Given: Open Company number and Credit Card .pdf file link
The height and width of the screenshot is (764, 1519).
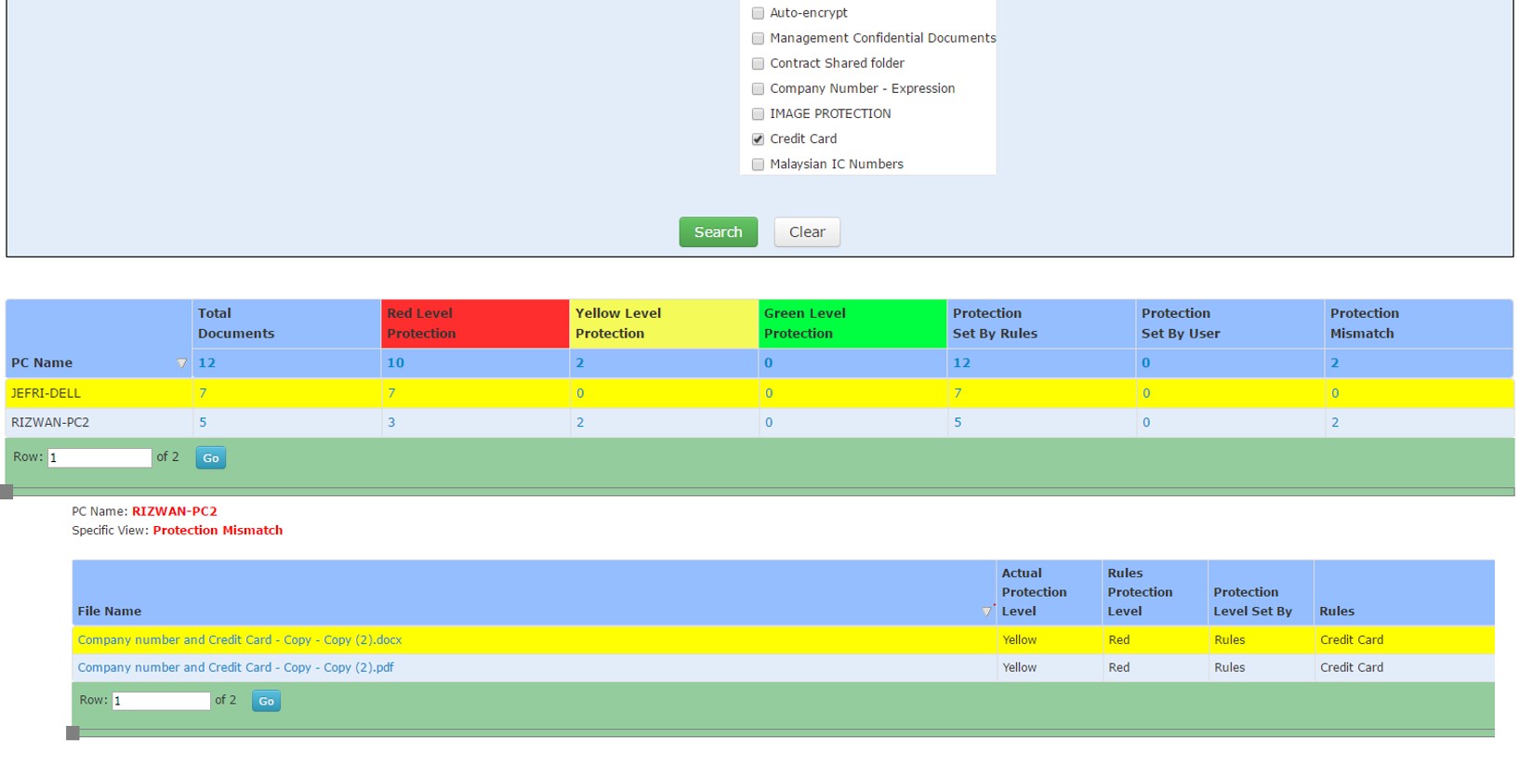Looking at the screenshot, I should [235, 668].
